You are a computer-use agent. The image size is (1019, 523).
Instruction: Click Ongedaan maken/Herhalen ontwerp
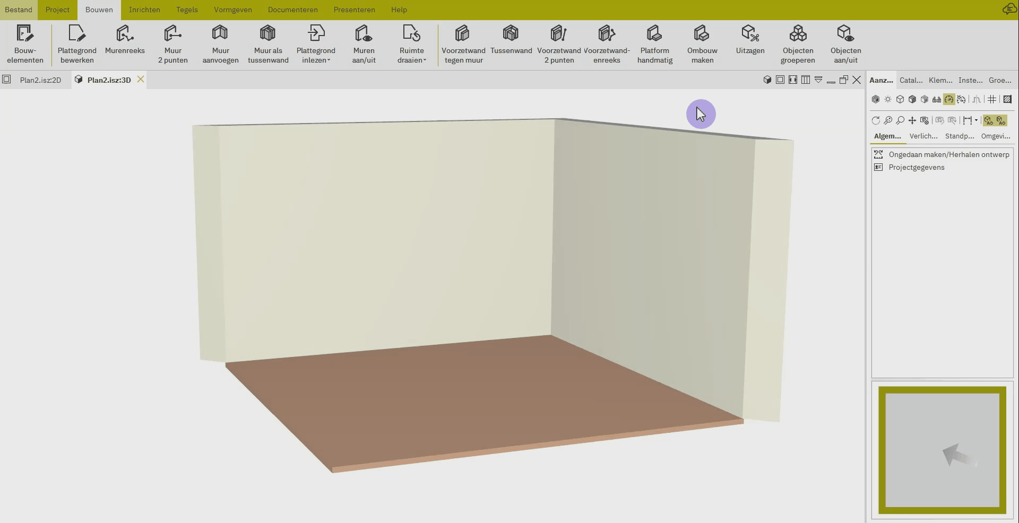949,154
